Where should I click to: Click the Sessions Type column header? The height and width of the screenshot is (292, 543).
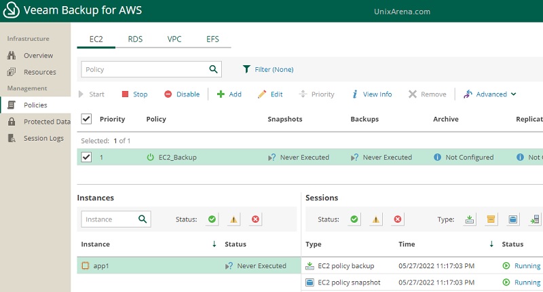coord(314,244)
